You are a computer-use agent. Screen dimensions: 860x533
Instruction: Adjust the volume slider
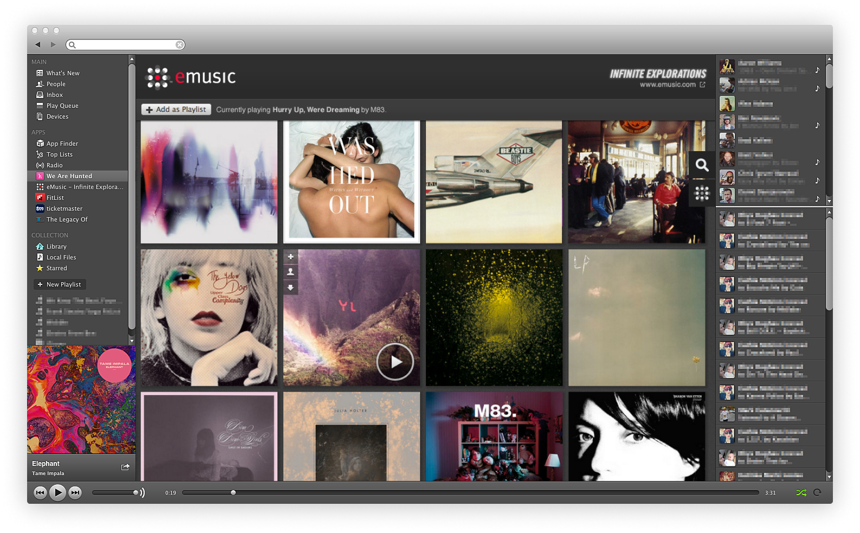[x=115, y=492]
